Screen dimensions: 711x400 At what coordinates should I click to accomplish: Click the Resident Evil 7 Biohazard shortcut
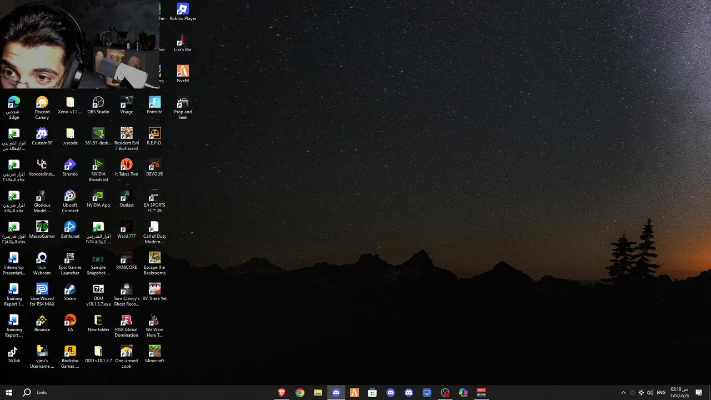127,139
